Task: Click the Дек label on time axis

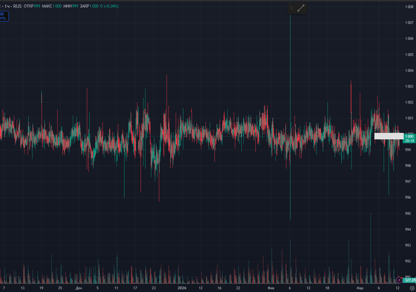Action: pyautogui.click(x=79, y=288)
